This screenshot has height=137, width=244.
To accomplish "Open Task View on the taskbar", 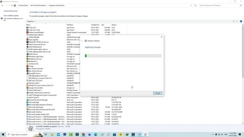I will coord(46,134).
